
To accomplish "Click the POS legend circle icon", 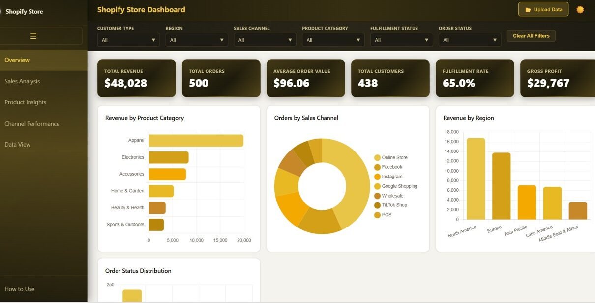I will (377, 215).
